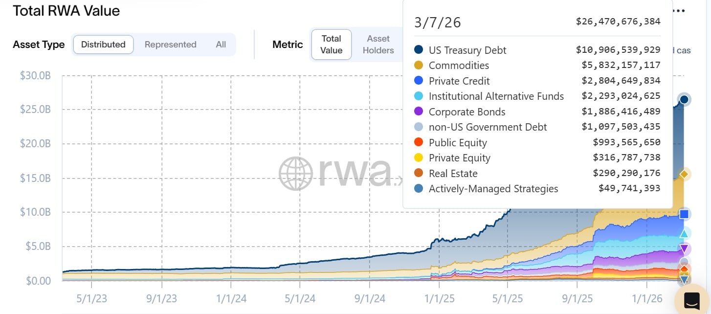Screen dimensions: 711x314
Task: Select the blue Private Credit square marker
Action: (684, 214)
